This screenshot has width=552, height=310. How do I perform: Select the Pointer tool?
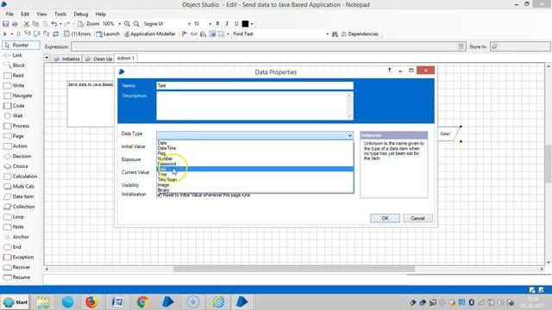point(21,46)
